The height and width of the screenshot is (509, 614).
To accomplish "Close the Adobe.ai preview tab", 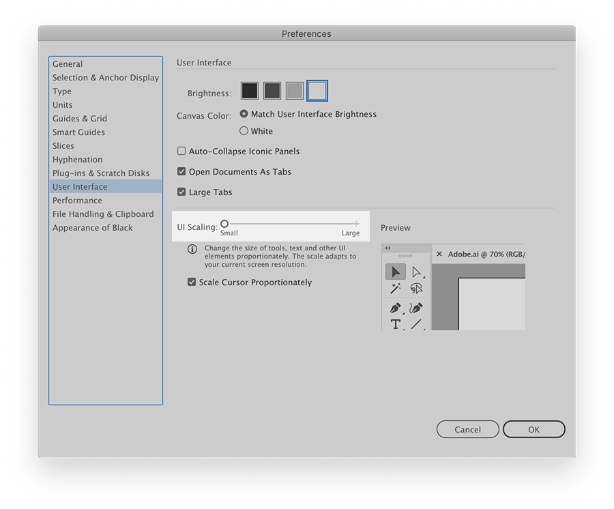I will (x=439, y=254).
